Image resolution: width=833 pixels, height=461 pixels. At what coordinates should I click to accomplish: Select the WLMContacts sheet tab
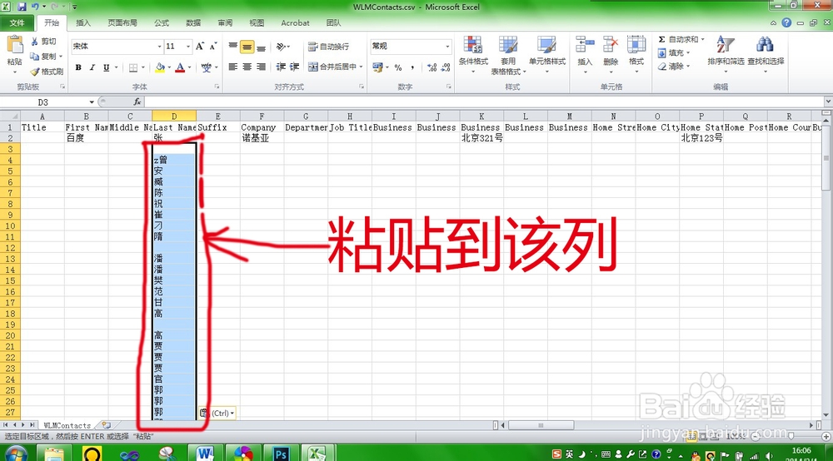coord(67,425)
